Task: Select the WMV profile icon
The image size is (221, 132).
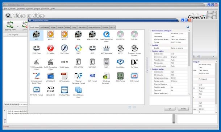Action: tap(78, 48)
